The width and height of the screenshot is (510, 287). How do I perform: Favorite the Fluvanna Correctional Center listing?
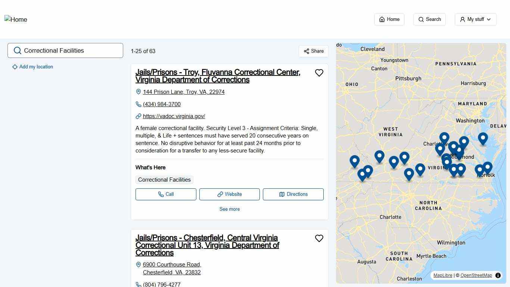click(319, 73)
